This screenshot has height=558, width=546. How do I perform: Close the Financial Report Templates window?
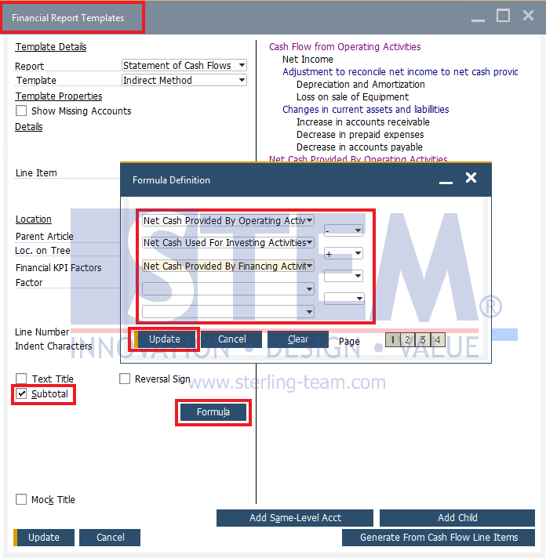[x=528, y=16]
